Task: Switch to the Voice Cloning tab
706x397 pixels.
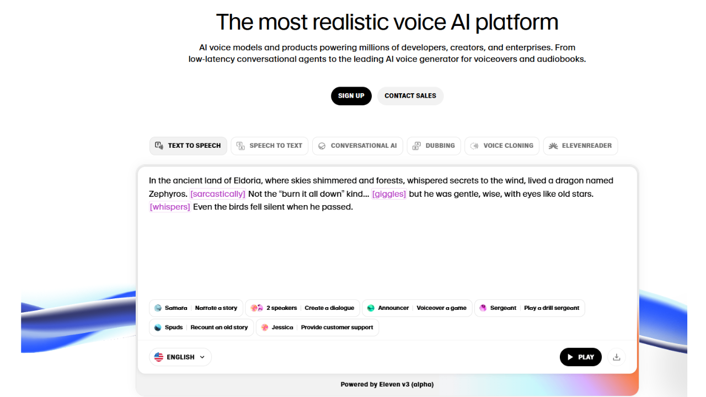Action: (x=502, y=146)
